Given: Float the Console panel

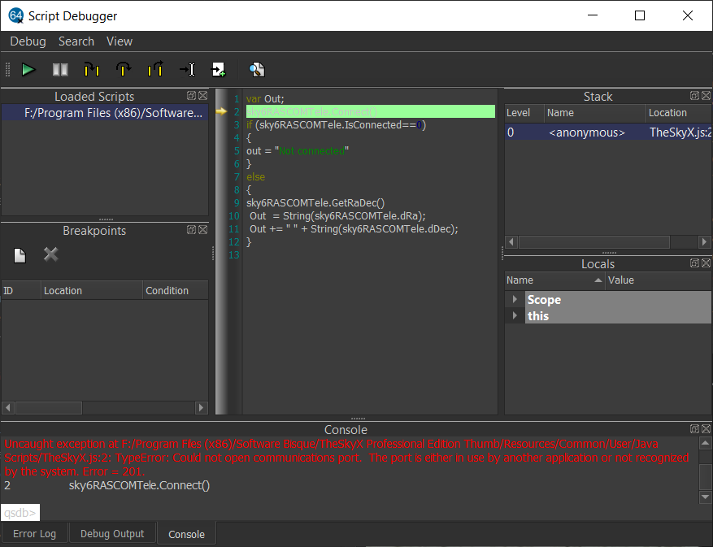Looking at the screenshot, I should 695,429.
